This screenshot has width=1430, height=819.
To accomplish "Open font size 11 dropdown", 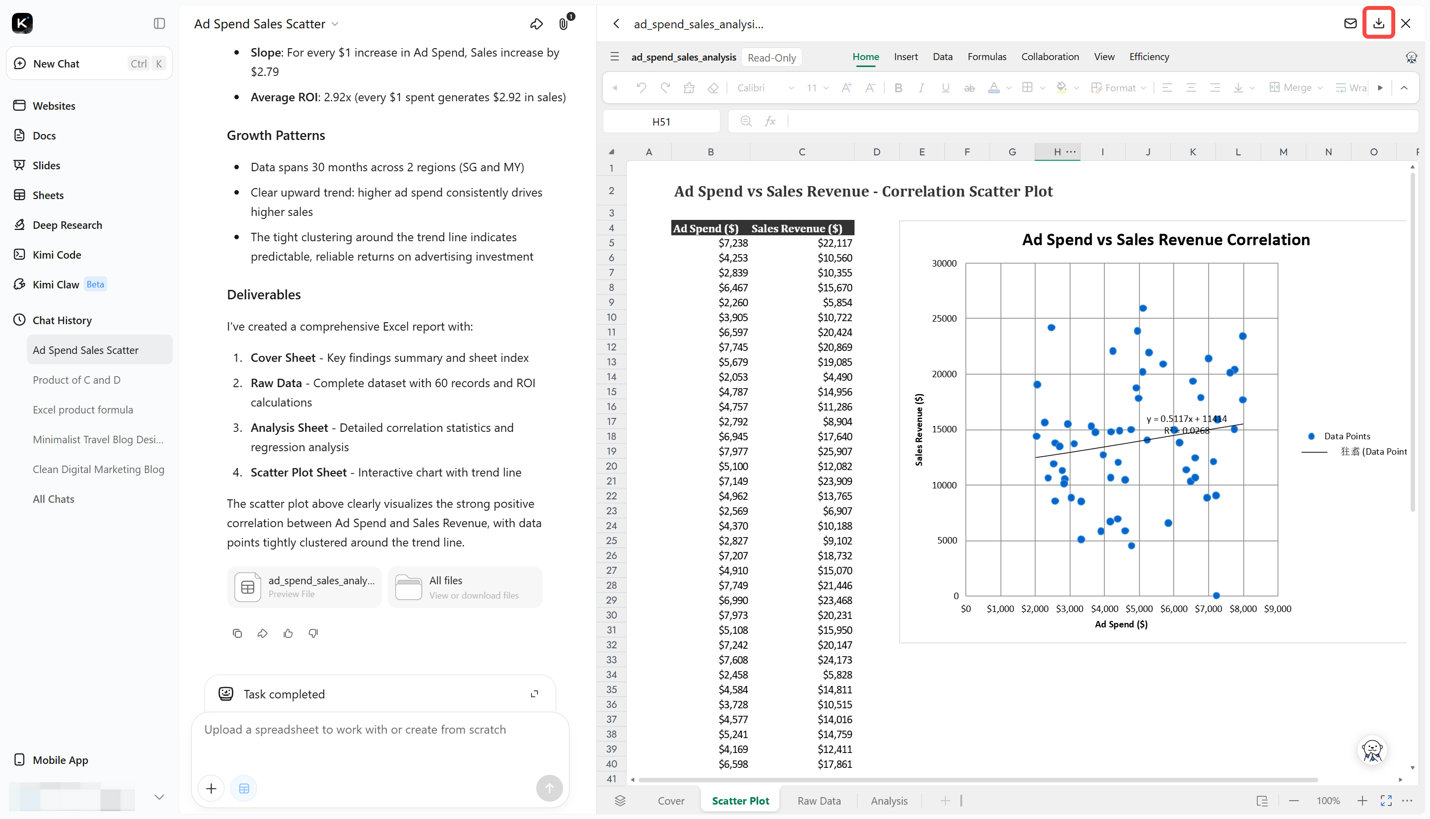I will click(x=817, y=88).
